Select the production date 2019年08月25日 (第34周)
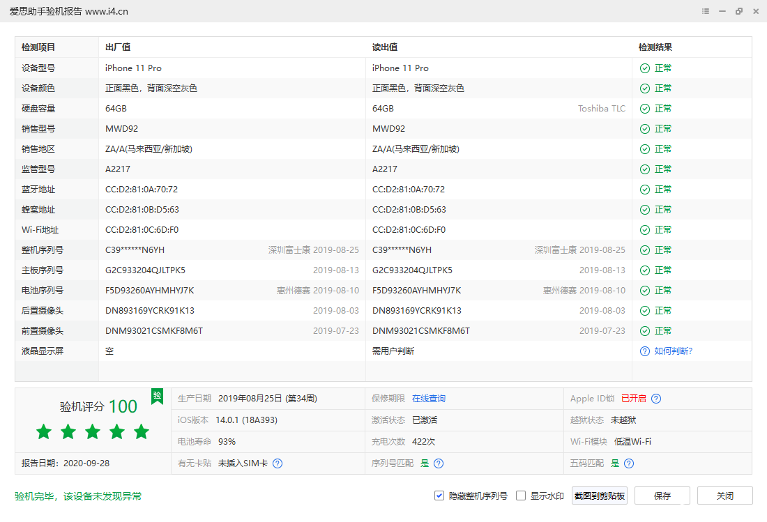The image size is (767, 522). click(268, 399)
